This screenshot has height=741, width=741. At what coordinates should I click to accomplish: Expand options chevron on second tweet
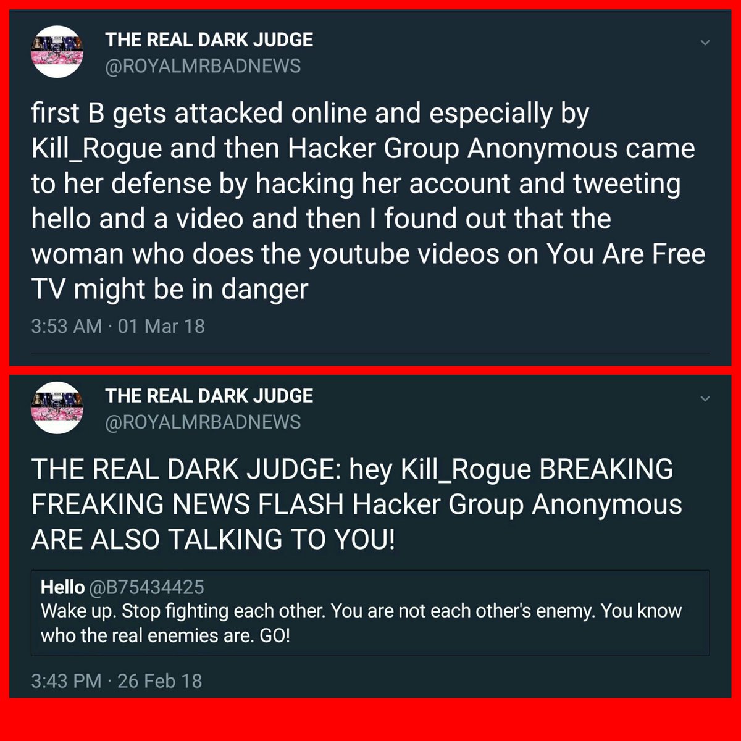(705, 399)
